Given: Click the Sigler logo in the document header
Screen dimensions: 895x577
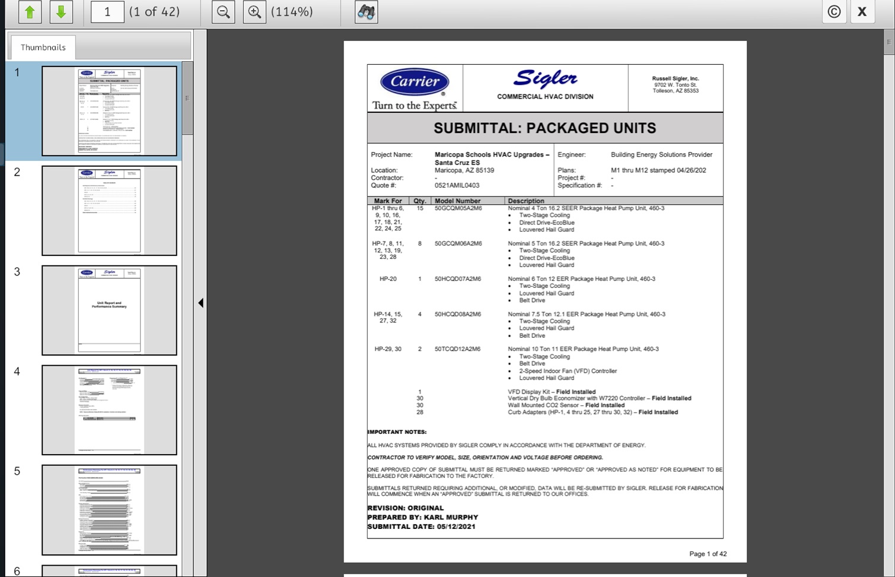Looking at the screenshot, I should 545,79.
